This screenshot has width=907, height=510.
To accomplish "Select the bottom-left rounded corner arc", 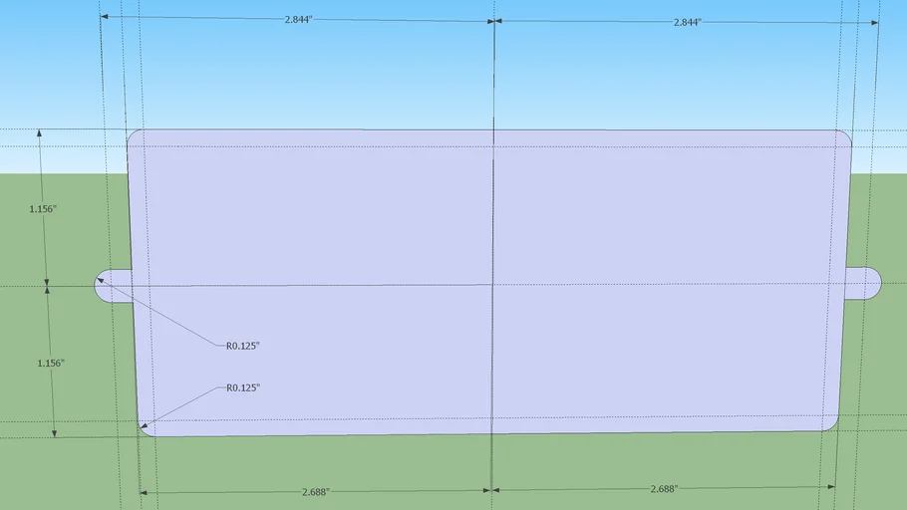I will tap(143, 430).
